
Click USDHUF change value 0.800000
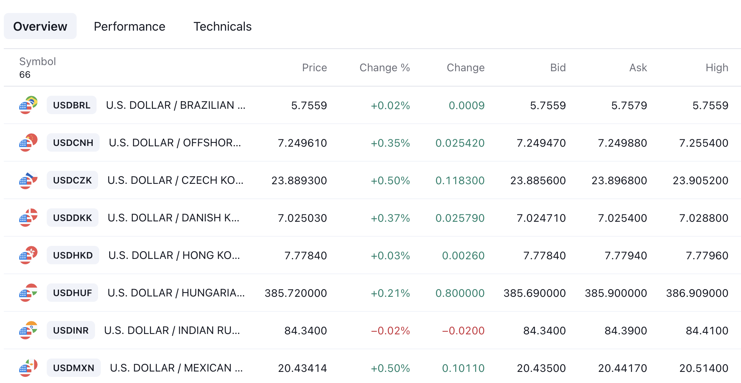(x=460, y=293)
